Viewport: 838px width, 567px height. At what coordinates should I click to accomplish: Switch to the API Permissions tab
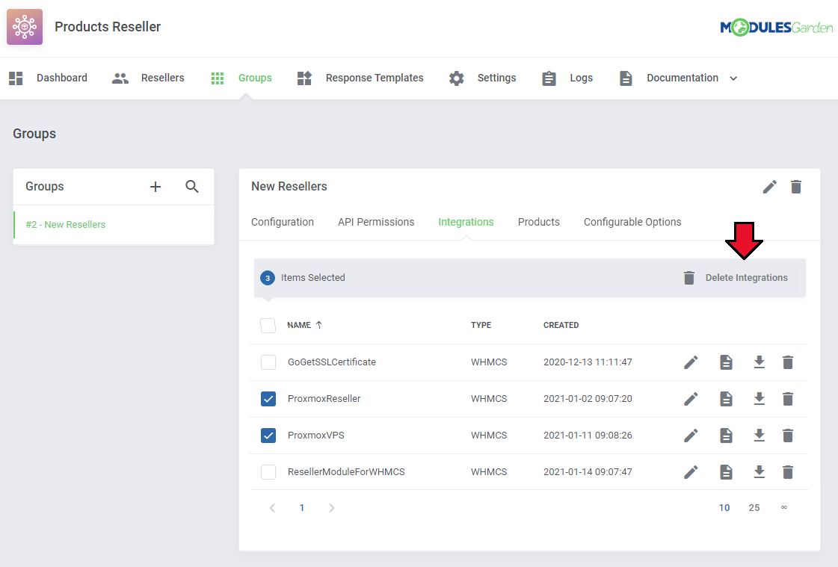click(376, 222)
